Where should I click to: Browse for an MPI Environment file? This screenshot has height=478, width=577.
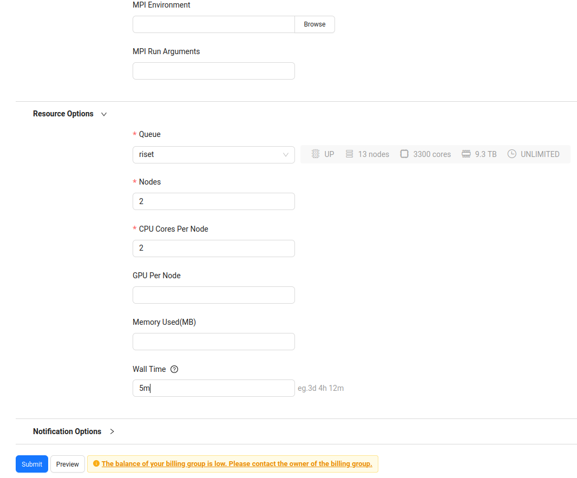tap(314, 24)
